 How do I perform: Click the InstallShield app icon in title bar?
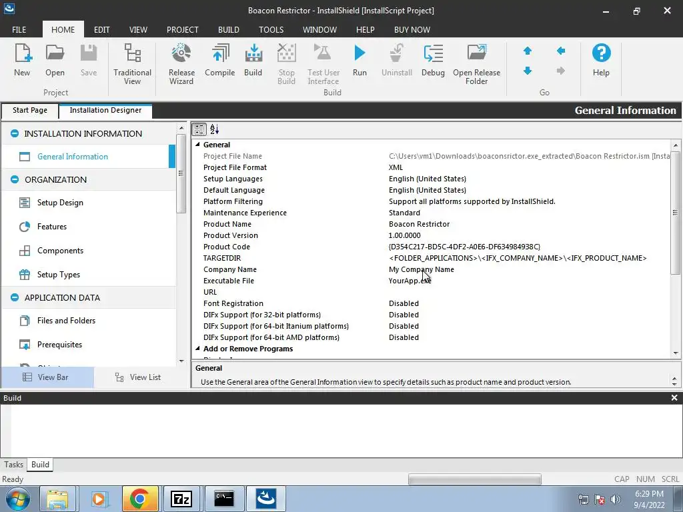(x=9, y=8)
